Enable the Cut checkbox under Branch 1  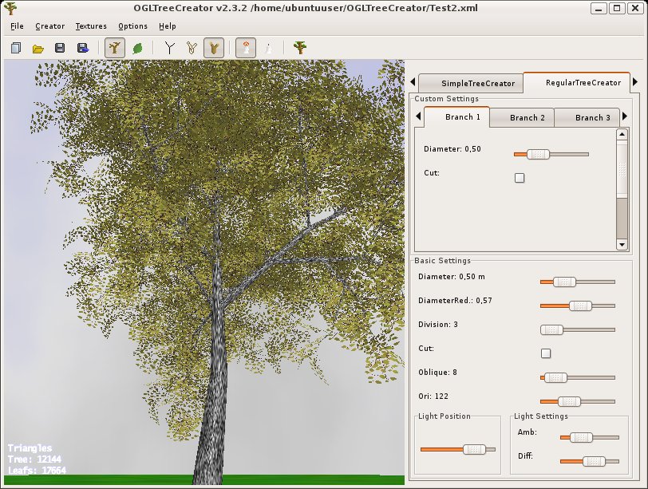click(x=520, y=178)
